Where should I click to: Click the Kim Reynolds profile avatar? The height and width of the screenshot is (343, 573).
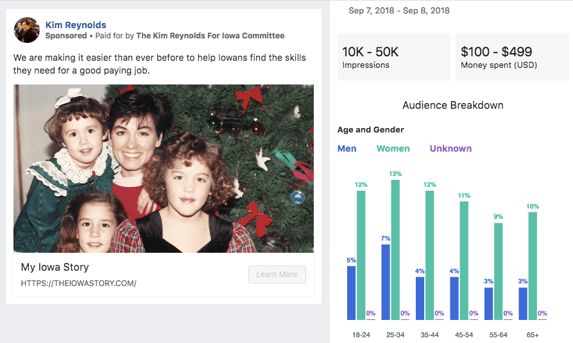click(27, 30)
